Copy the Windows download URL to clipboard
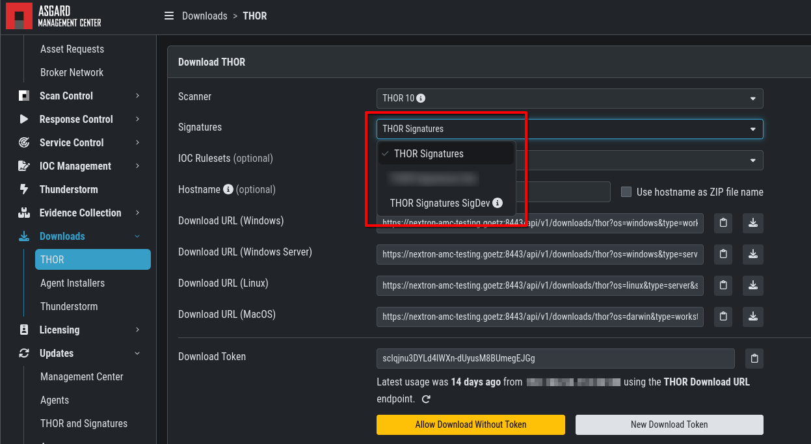Viewport: 811px width, 444px height. click(723, 223)
